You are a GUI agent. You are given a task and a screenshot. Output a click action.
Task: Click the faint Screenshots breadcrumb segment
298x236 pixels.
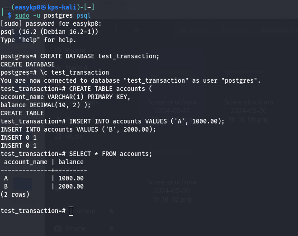point(279,30)
